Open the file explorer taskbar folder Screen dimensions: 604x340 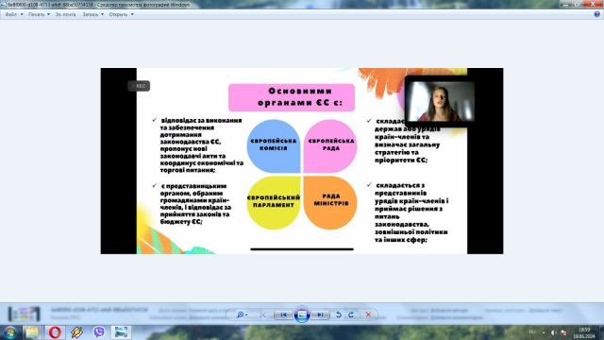tap(32, 331)
